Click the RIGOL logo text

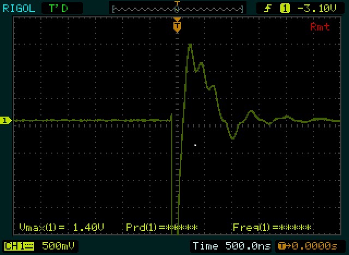(x=19, y=9)
